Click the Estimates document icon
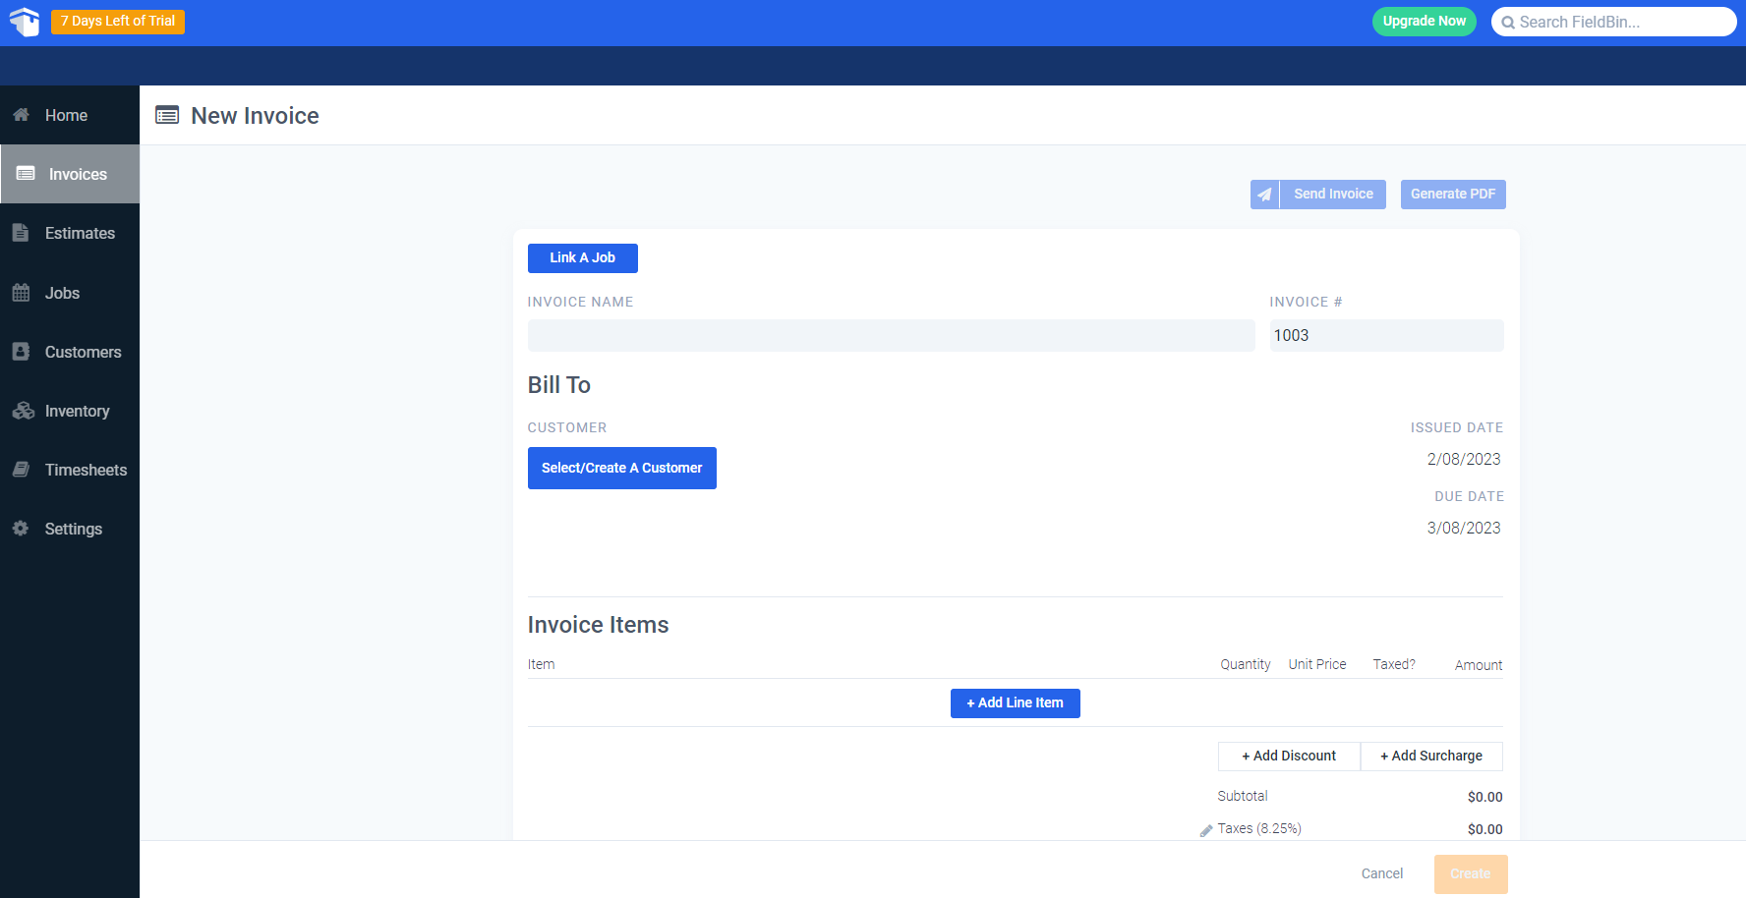Viewport: 1746px width, 898px height. click(x=21, y=233)
